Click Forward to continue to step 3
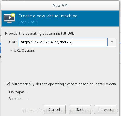This screenshot has height=116, width=121. pos(105,109)
